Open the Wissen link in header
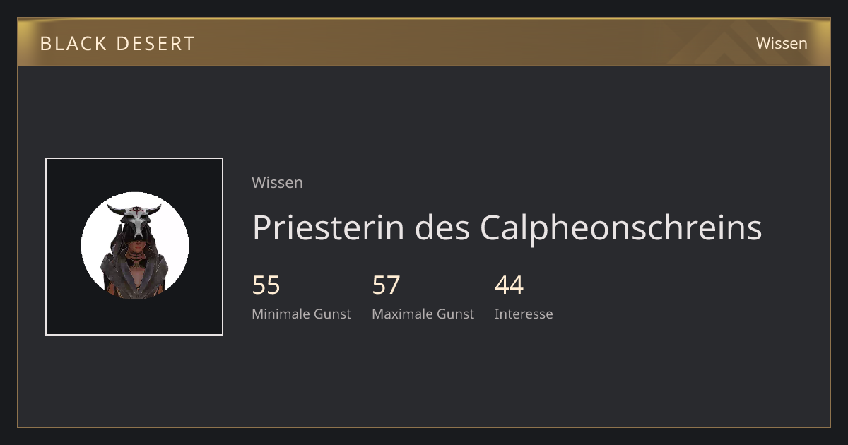848x445 pixels. click(x=782, y=43)
